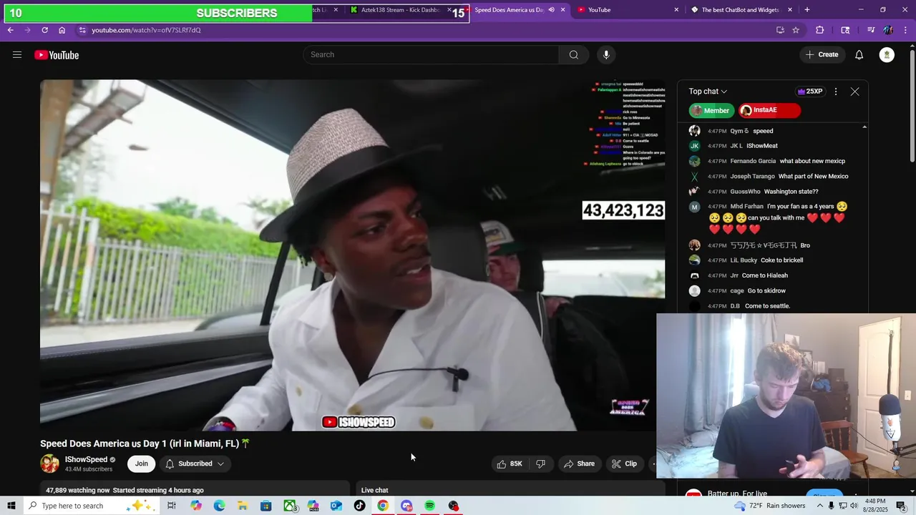Viewport: 916px width, 515px height.
Task: Expand the Top chat mode dropdown
Action: (708, 92)
